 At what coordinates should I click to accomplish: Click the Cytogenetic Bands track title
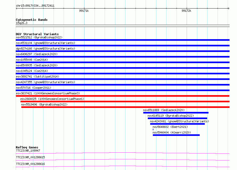click(31, 20)
